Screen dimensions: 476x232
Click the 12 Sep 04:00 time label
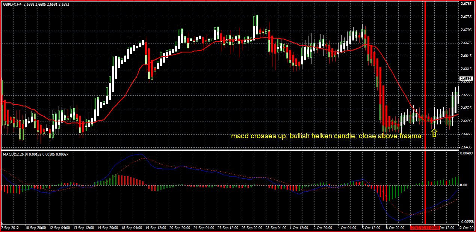(x=59, y=228)
